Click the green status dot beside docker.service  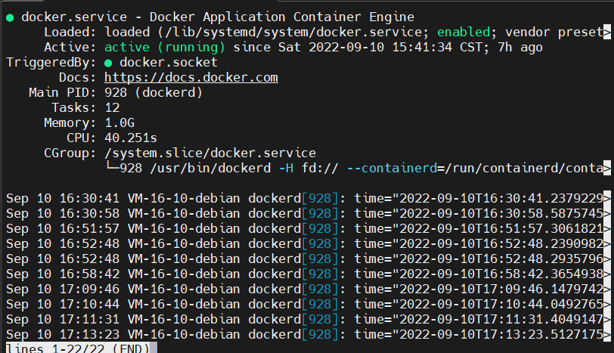tap(10, 17)
